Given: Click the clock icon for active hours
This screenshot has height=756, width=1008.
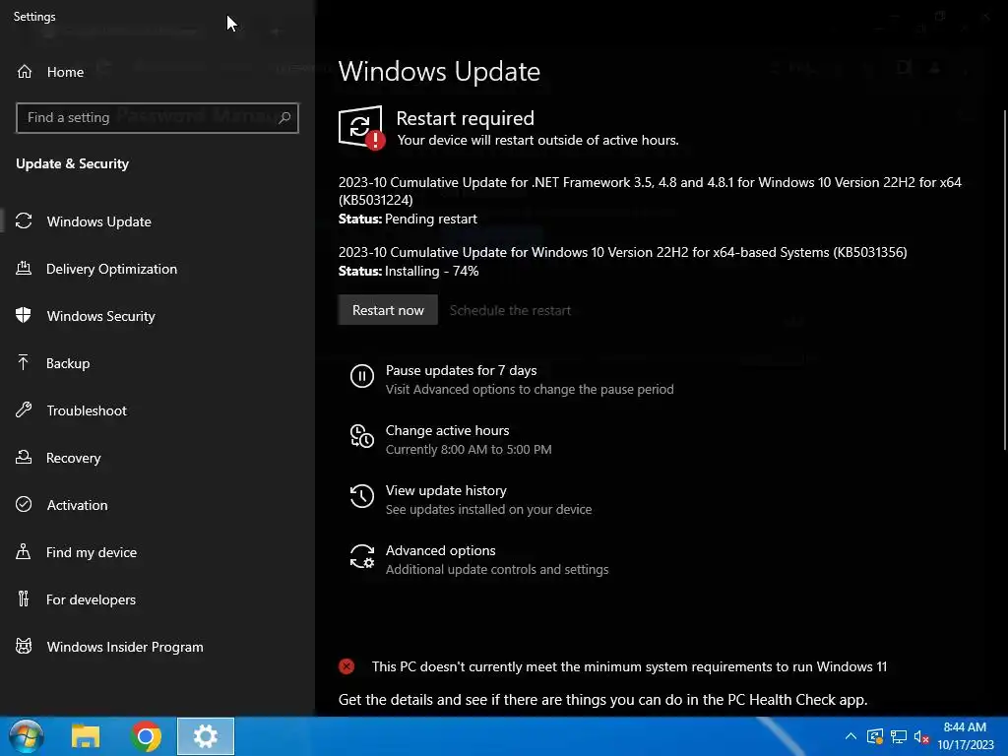Looking at the screenshot, I should [362, 436].
